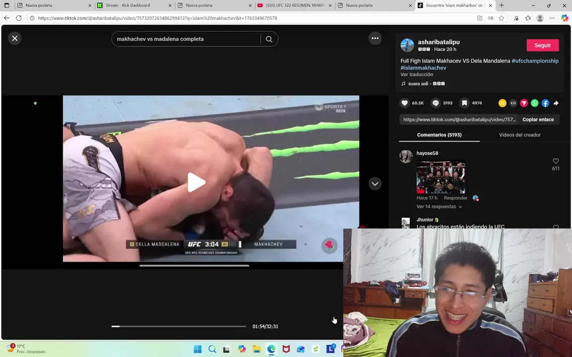Open a new browser tab
The image size is (572, 357).
click(502, 5)
